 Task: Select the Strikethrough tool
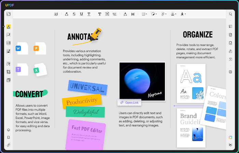click(74, 14)
